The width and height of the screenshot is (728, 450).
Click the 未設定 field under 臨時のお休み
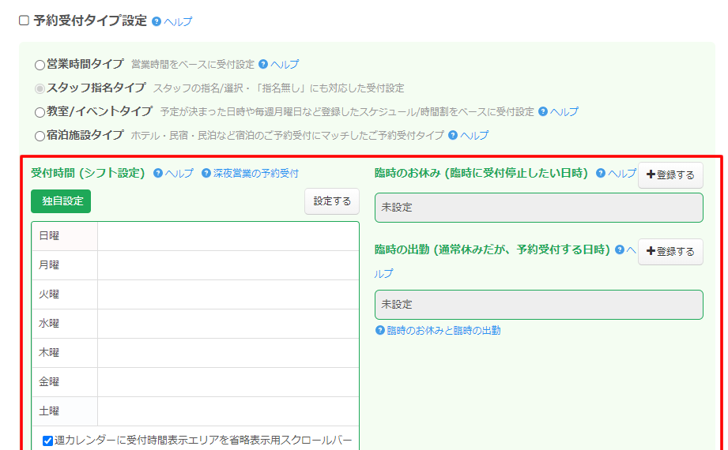tap(538, 208)
